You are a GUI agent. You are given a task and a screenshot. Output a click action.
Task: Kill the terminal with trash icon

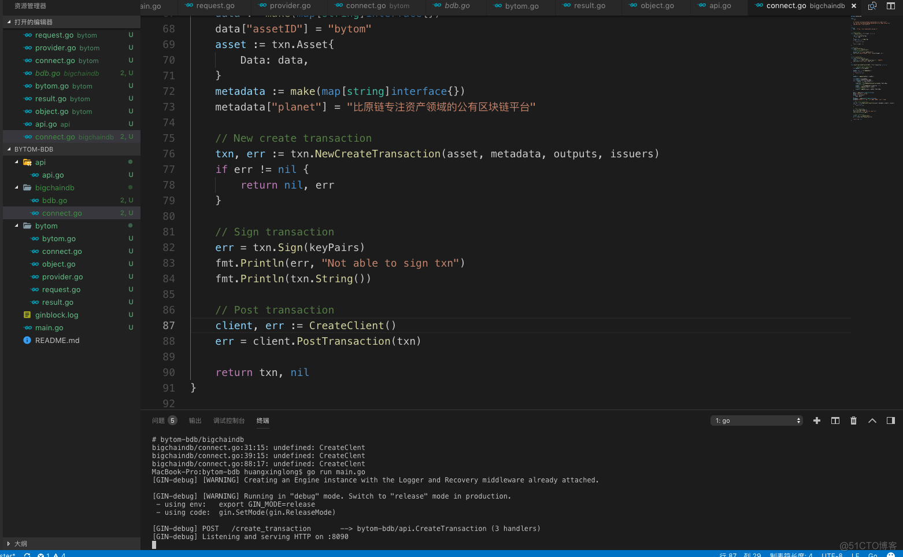click(854, 420)
